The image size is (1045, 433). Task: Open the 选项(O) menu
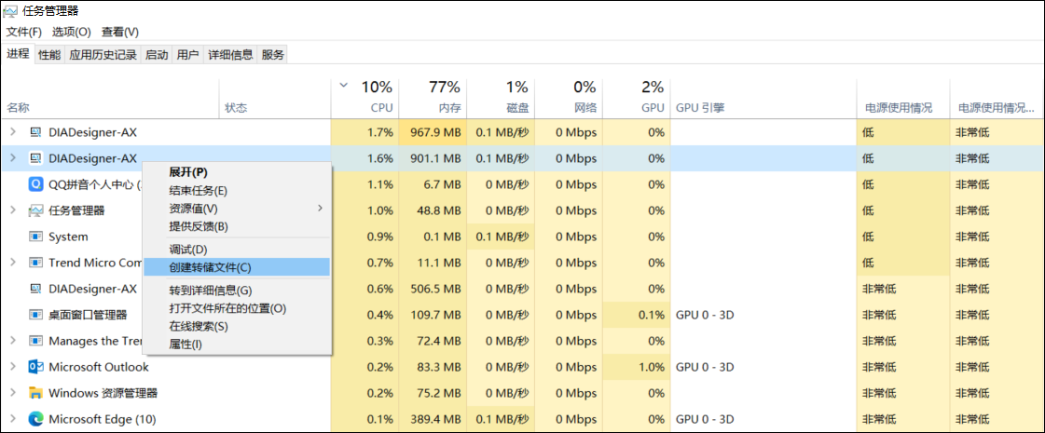point(72,32)
